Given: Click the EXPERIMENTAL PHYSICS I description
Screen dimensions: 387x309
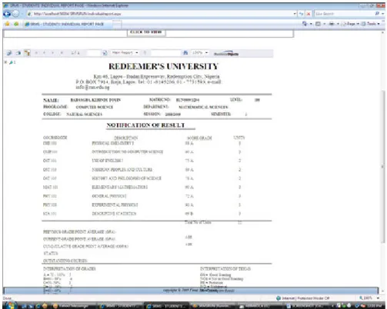Looking at the screenshot, I should [x=115, y=205].
